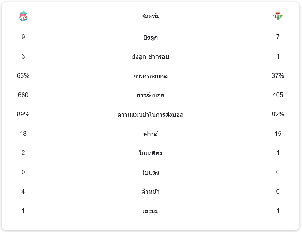This screenshot has height=232, width=302.
Task: Select Betis's 405 passes value
Action: pyautogui.click(x=278, y=95)
